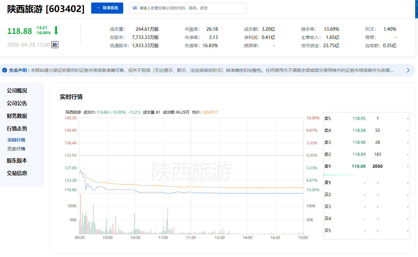Image resolution: width=418 pixels, height=257 pixels.
Task: Open the 股东股本 section
Action: coord(17,161)
